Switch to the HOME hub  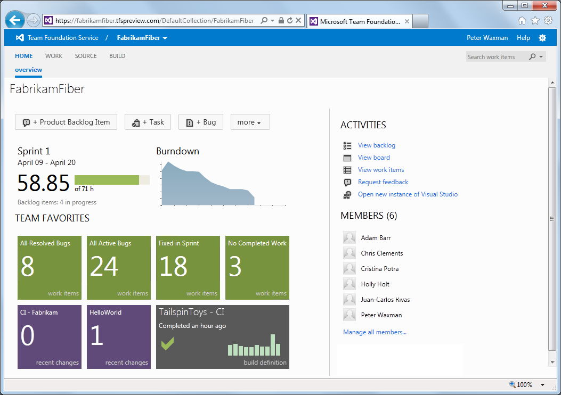pyautogui.click(x=23, y=56)
